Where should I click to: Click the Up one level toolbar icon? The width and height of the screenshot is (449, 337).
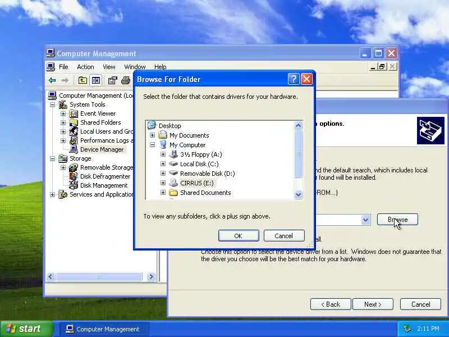click(83, 80)
